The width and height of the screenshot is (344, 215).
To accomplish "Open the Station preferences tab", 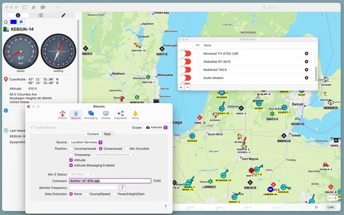I will coord(62,115).
